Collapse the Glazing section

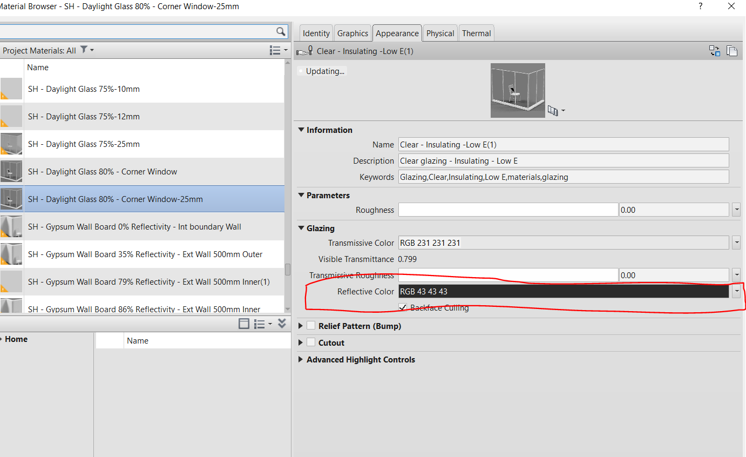click(301, 228)
